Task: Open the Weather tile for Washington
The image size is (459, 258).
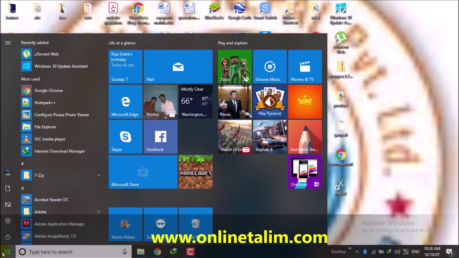Action: click(x=196, y=102)
